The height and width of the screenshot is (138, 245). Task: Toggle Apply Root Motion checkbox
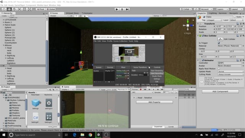[x=219, y=69]
